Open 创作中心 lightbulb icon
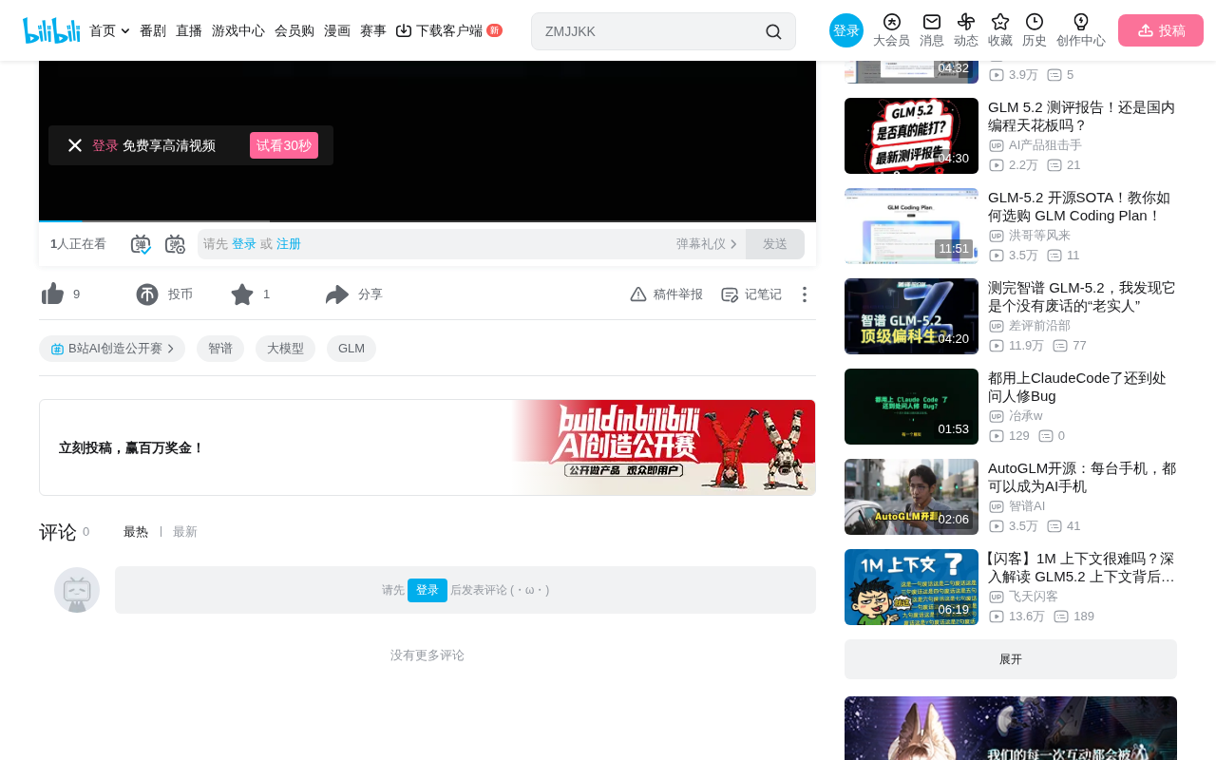 (x=1081, y=30)
